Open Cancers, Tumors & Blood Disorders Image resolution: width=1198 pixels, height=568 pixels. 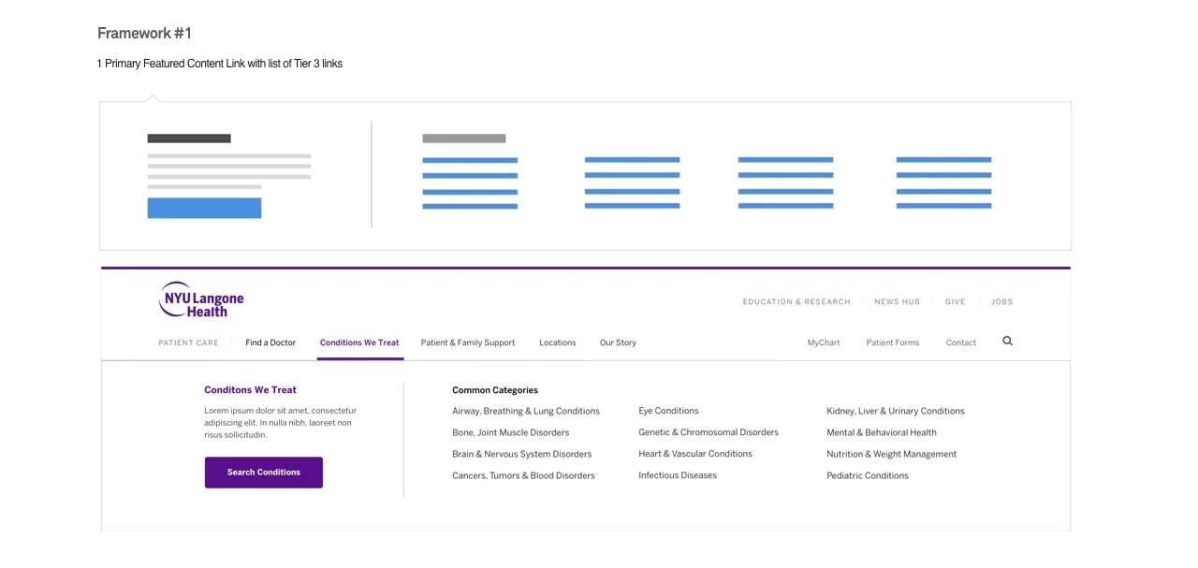(x=523, y=475)
